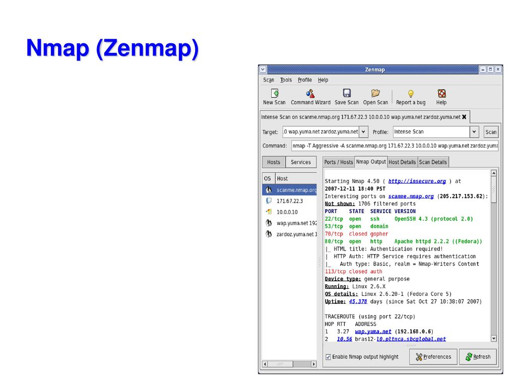
Task: Select the Services button
Action: 301,162
